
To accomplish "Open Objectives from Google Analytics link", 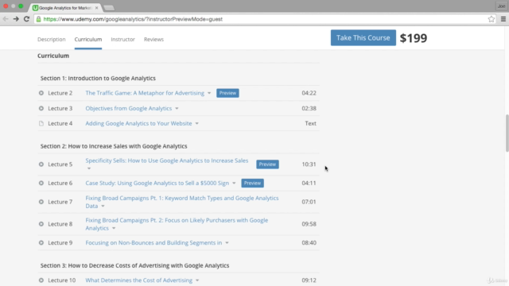I will click(129, 108).
